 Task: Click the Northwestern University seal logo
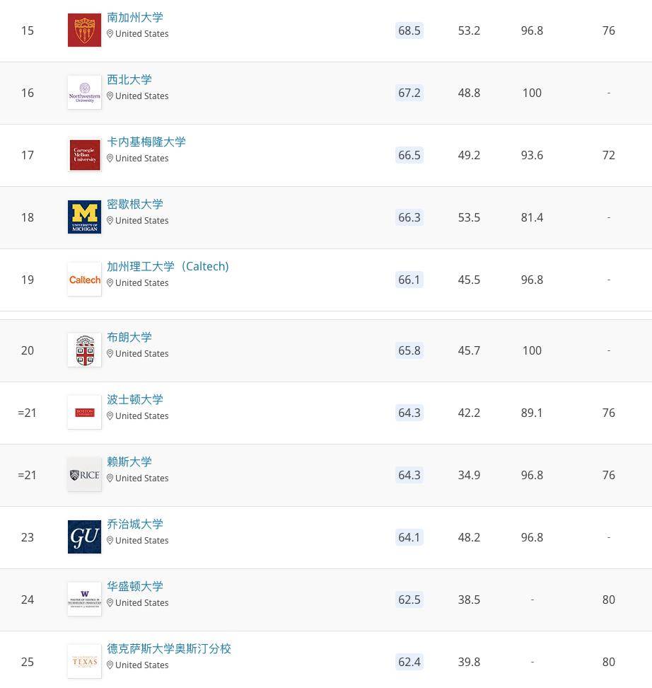(x=84, y=92)
